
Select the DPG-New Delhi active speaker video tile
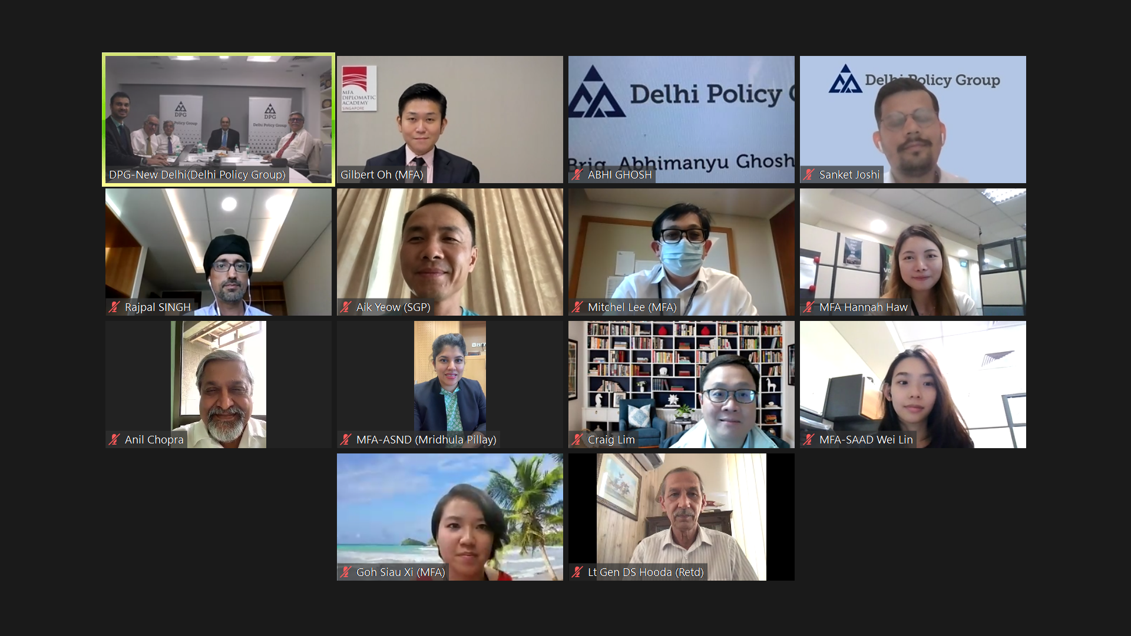click(219, 120)
